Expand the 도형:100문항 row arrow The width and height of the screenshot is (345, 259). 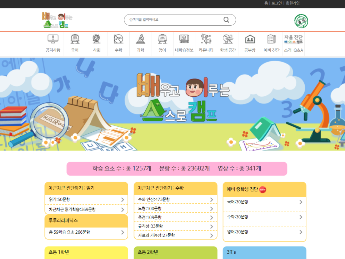(x=211, y=209)
